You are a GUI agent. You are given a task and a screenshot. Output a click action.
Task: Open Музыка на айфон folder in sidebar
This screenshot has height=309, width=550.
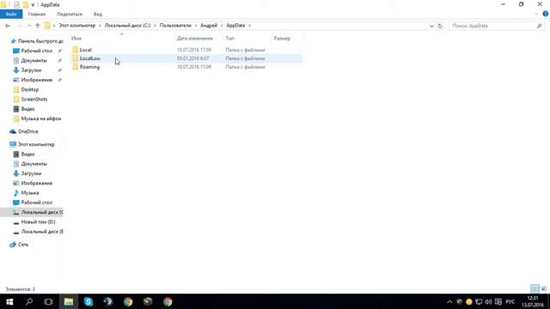pos(40,118)
